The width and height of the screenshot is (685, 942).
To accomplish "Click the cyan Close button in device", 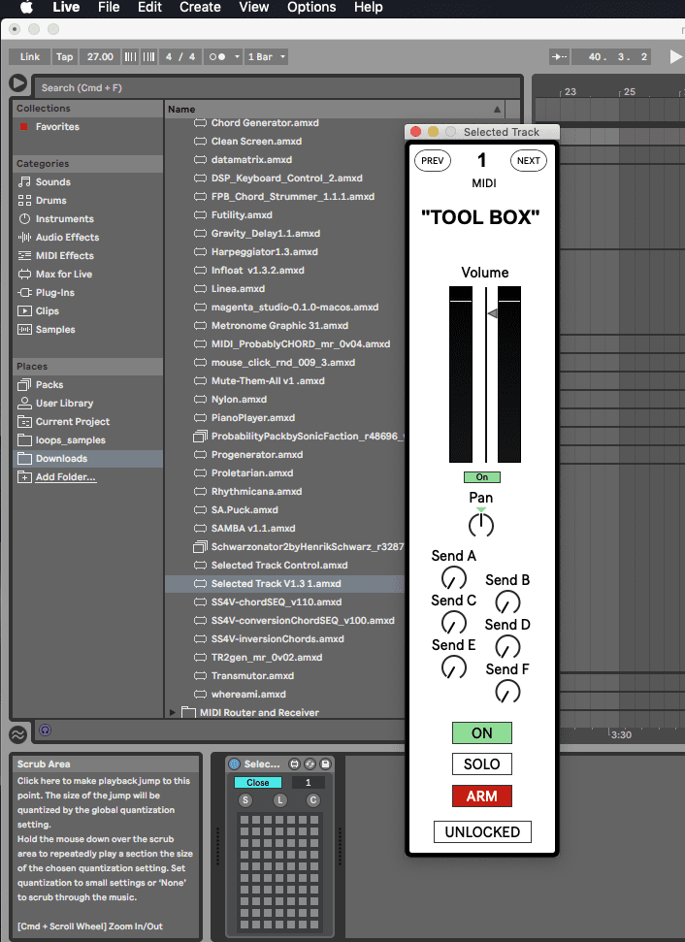I will tap(258, 783).
